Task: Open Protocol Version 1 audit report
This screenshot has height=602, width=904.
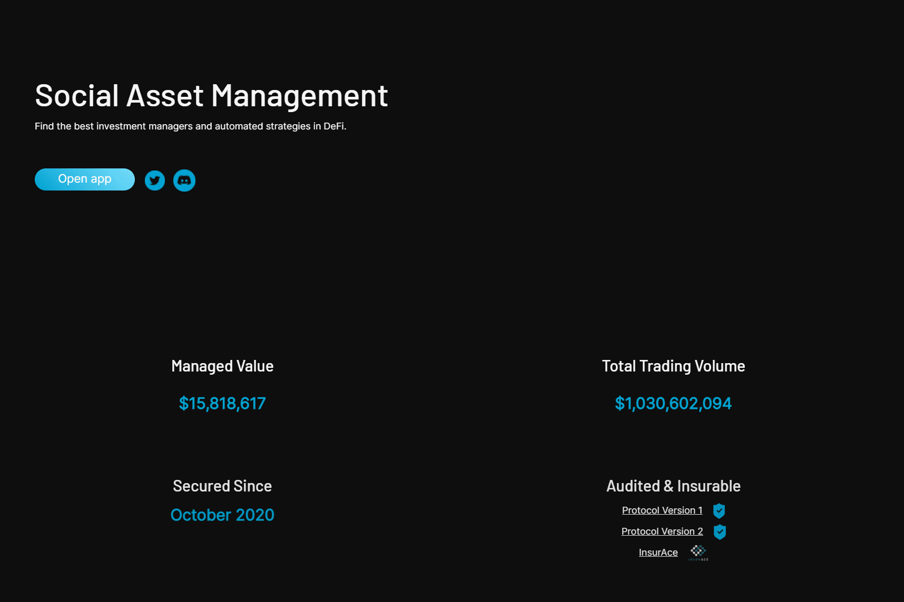Action: tap(662, 510)
